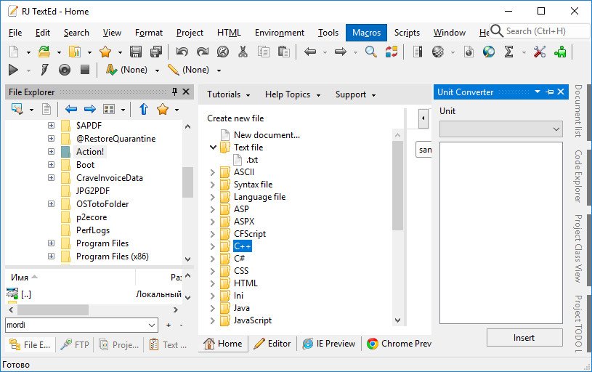This screenshot has width=592, height=372.
Task: Open options via wrench and screwdriver icon
Action: click(540, 52)
